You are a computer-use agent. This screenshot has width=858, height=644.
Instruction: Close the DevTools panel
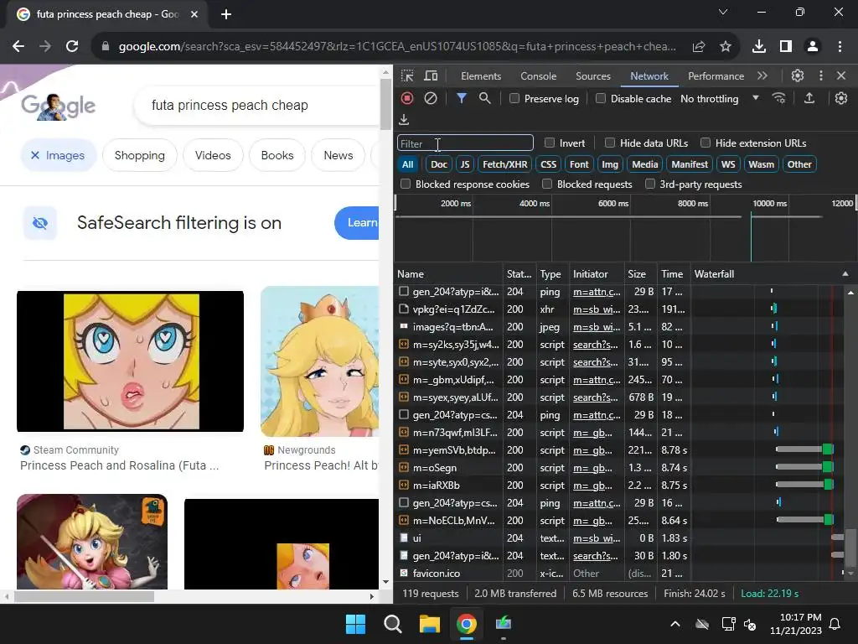pyautogui.click(x=841, y=76)
